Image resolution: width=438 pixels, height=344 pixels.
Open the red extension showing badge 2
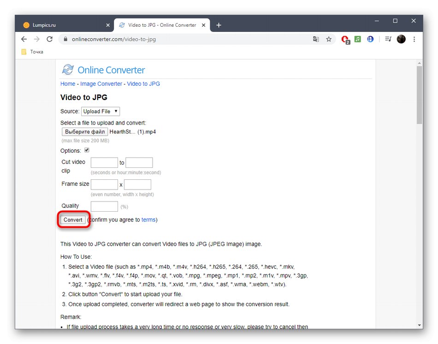point(345,39)
